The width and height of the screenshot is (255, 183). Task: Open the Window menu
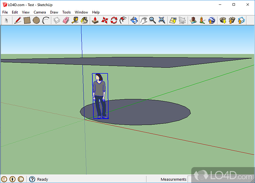(81, 12)
